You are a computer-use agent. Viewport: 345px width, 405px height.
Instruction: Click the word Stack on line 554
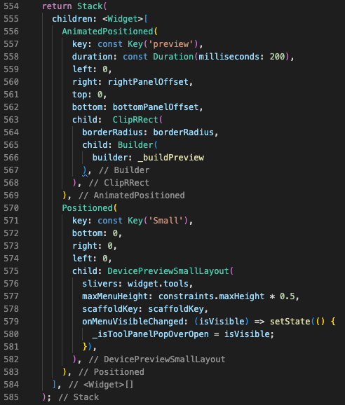point(90,6)
